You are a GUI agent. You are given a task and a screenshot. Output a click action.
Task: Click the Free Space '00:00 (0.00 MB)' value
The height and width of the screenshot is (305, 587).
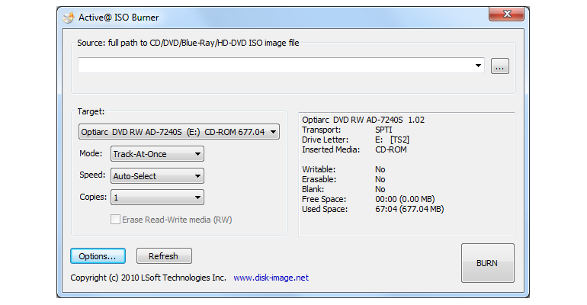tap(405, 199)
